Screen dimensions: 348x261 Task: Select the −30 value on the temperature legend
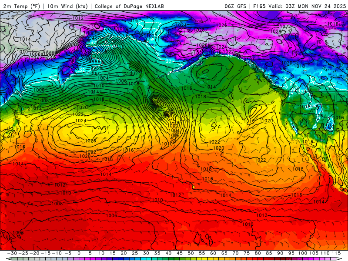(12, 253)
